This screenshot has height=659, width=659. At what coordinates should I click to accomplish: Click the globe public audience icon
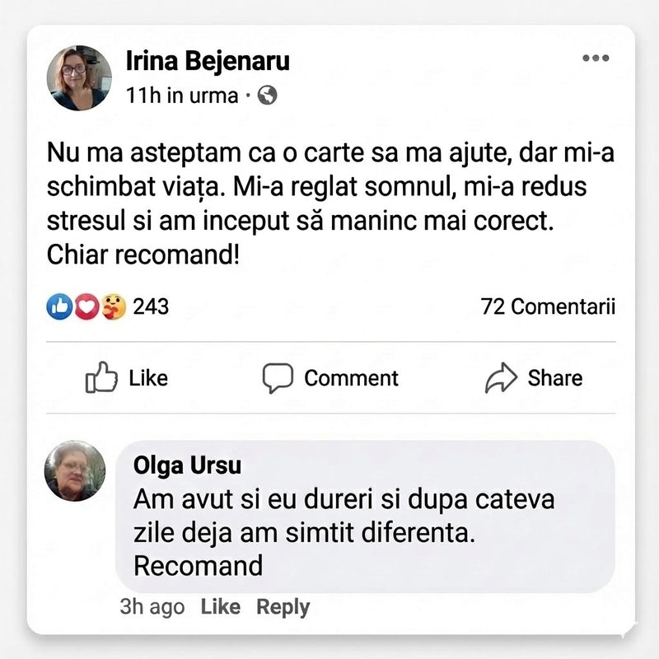tap(267, 96)
